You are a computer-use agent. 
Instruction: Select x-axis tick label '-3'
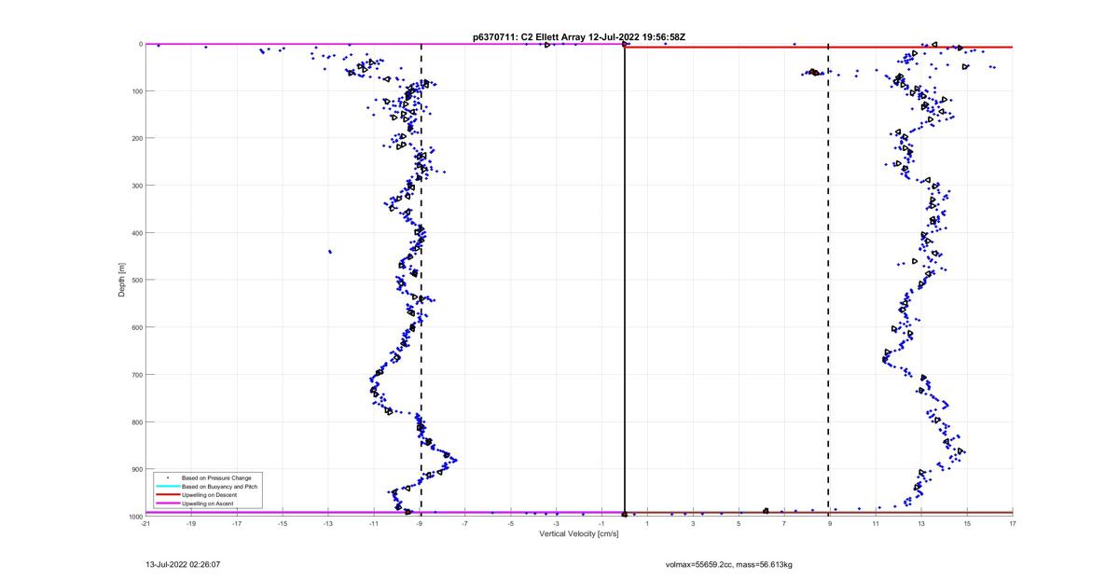[557, 523]
